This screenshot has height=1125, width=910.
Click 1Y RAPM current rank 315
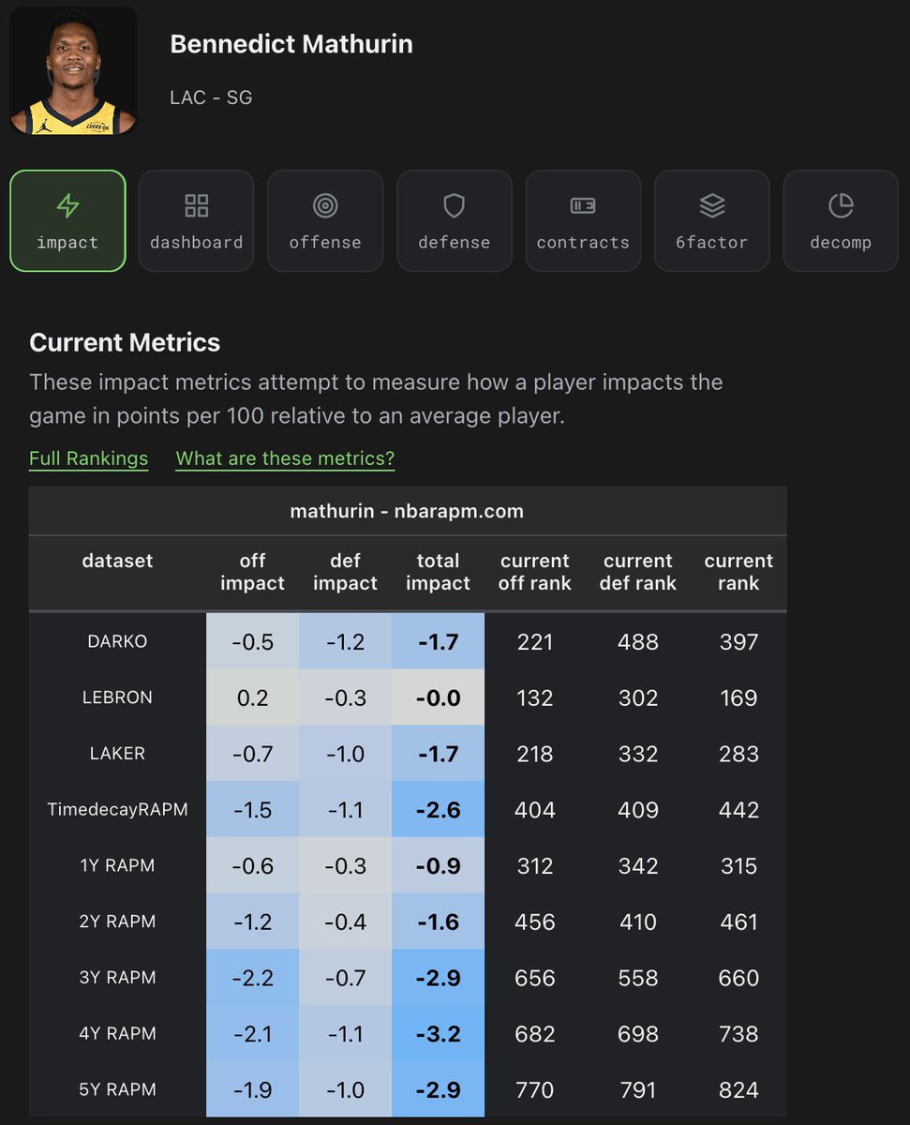(738, 865)
